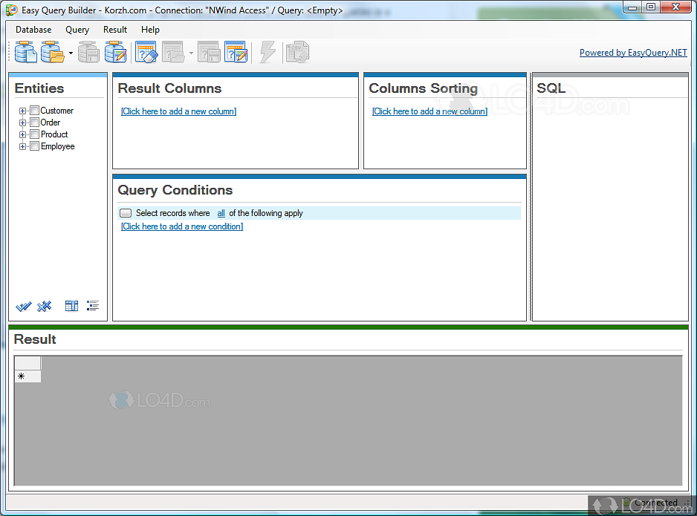Image resolution: width=697 pixels, height=516 pixels.
Task: Click the table columns view icon in Entities
Action: pos(71,306)
